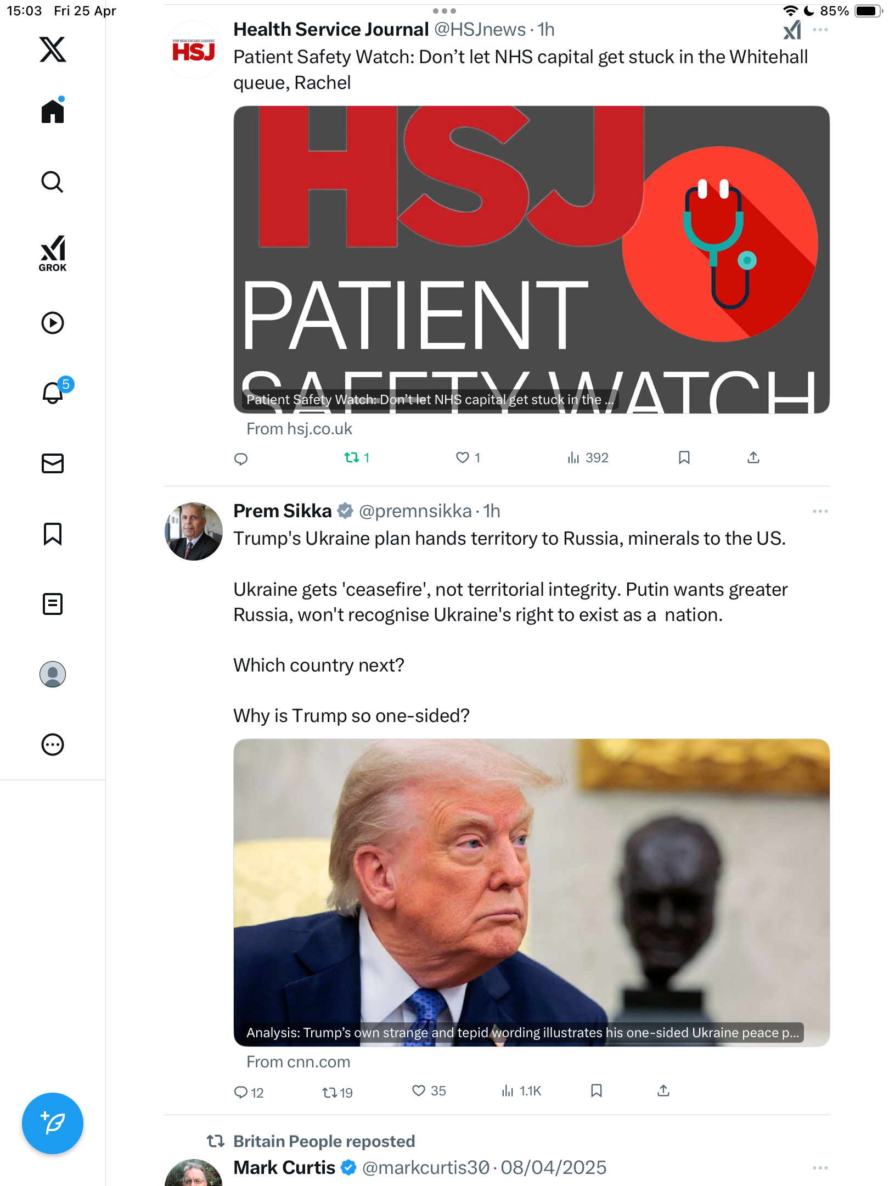This screenshot has width=889, height=1186.
Task: Open the Video play tab in sidebar
Action: [x=53, y=323]
